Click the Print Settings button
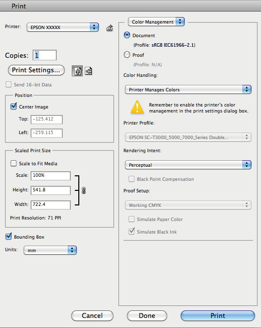This screenshot has height=328, width=261. [x=36, y=70]
